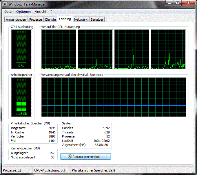The height and width of the screenshot is (175, 197).
Task: Click status bar text Physikalischer Speicher: 29%
Action: click(94, 170)
